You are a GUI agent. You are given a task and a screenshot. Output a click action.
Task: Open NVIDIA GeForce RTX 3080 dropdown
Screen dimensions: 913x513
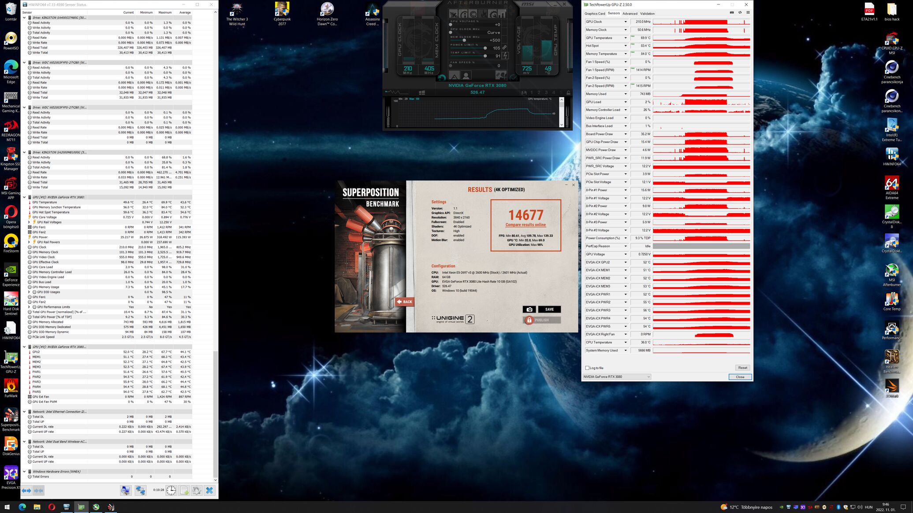tap(616, 376)
